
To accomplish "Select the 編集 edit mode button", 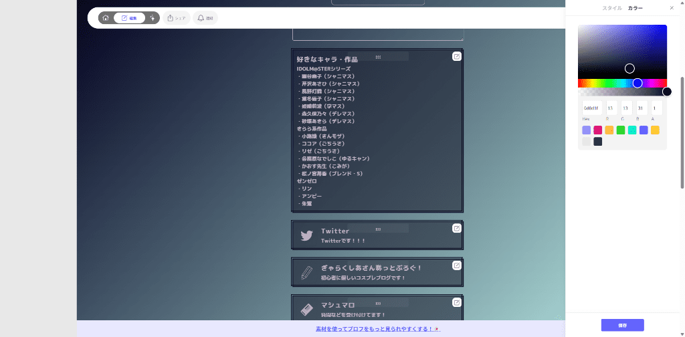I will [130, 18].
